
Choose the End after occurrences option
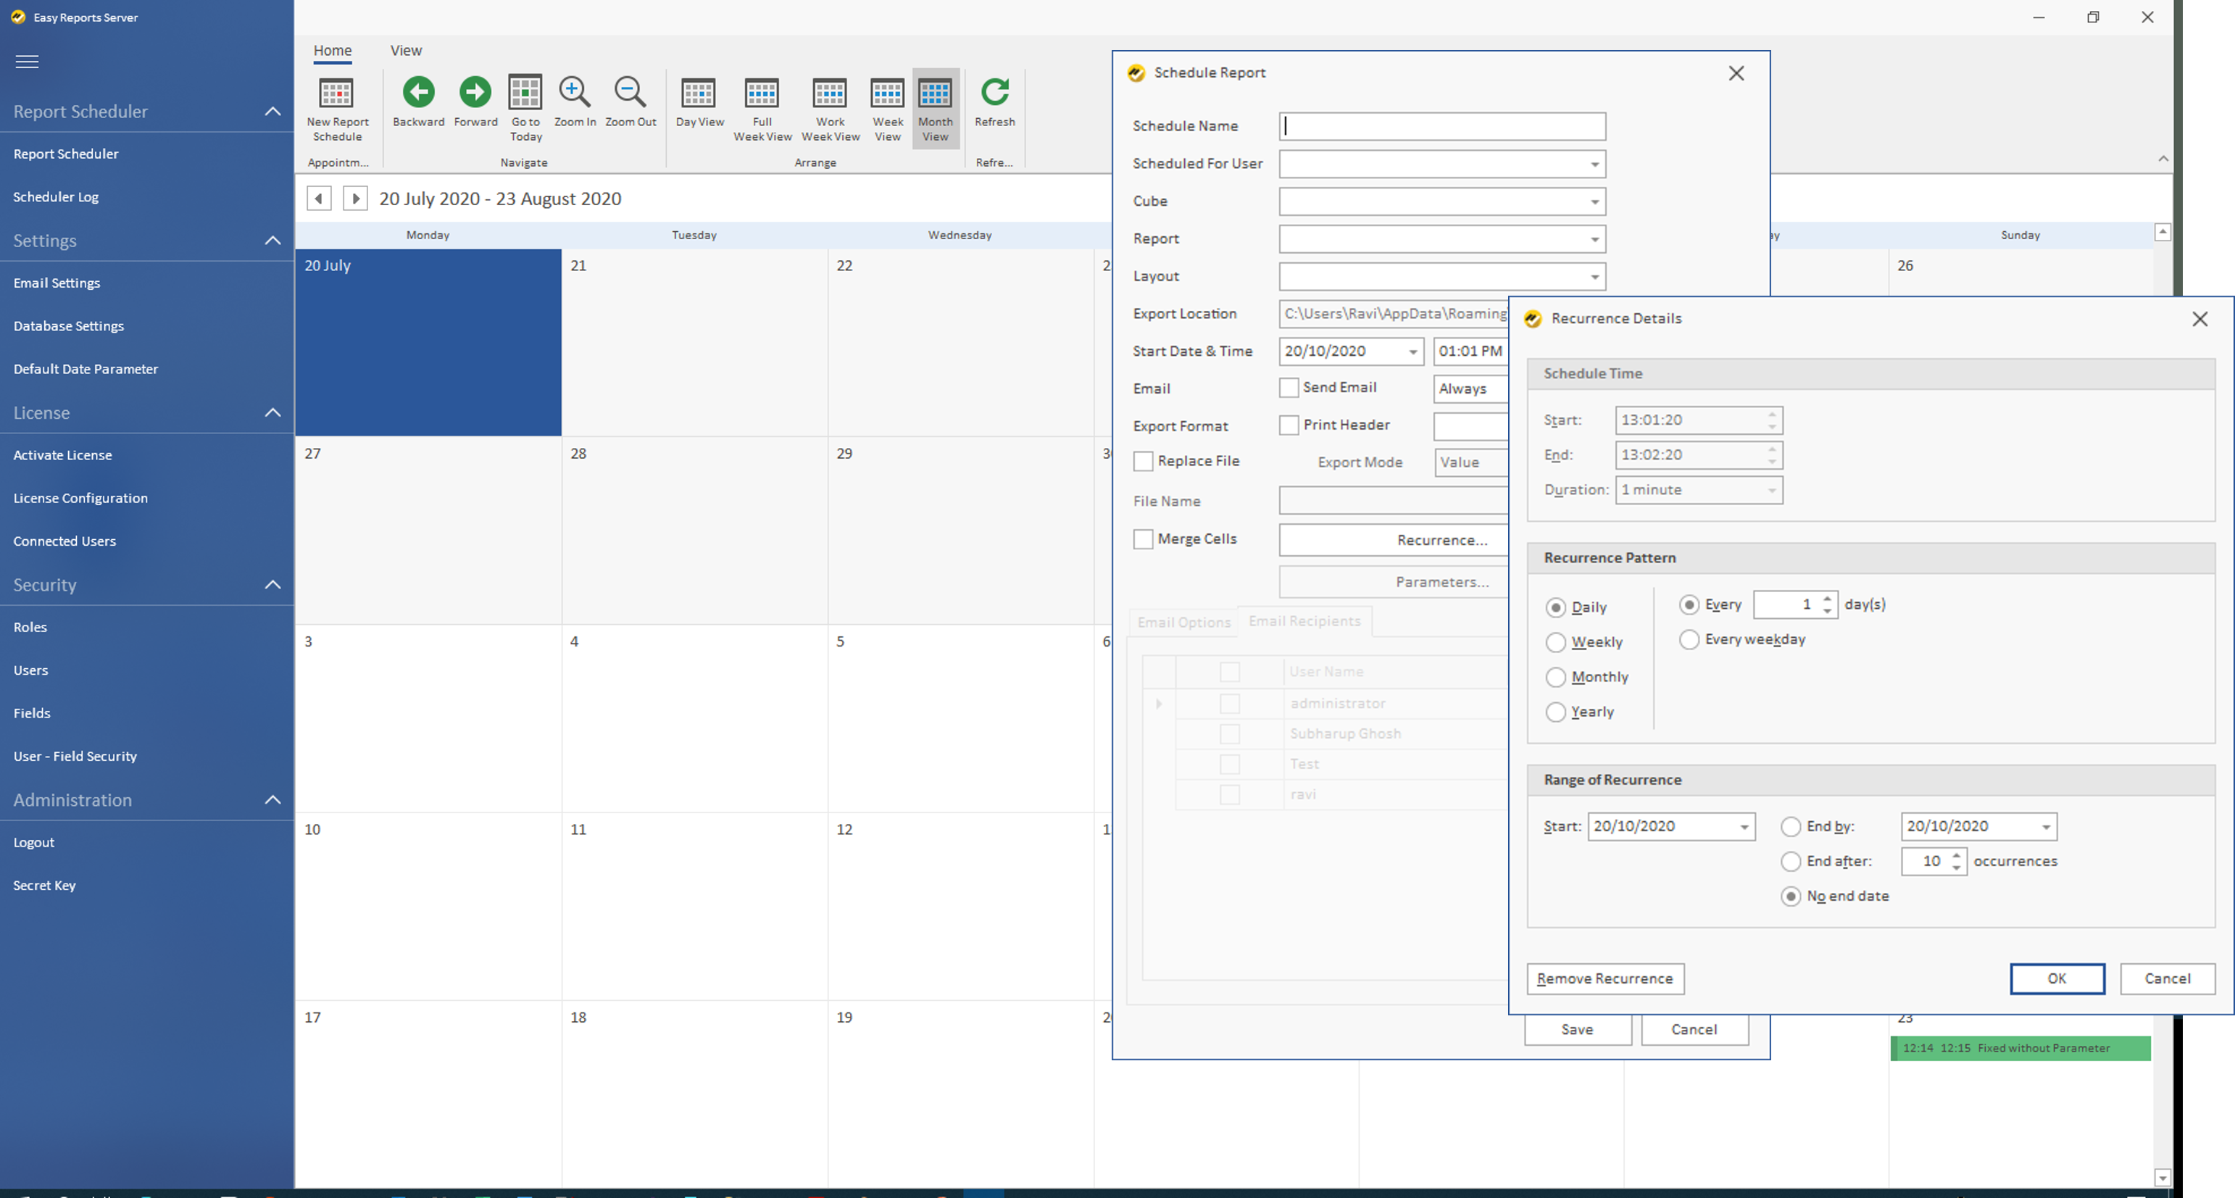click(1791, 862)
